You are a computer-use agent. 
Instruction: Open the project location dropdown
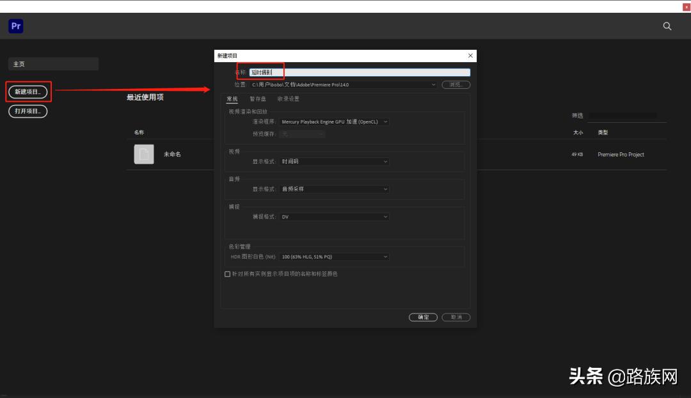click(344, 84)
